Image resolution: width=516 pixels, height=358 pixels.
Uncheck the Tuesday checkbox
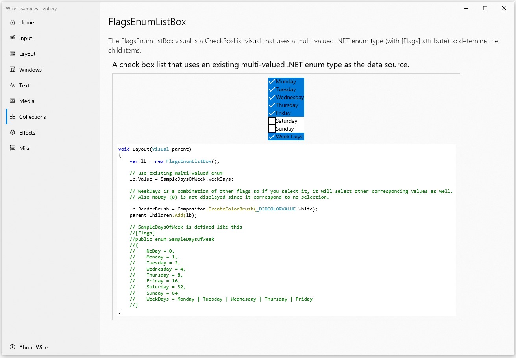coord(272,89)
